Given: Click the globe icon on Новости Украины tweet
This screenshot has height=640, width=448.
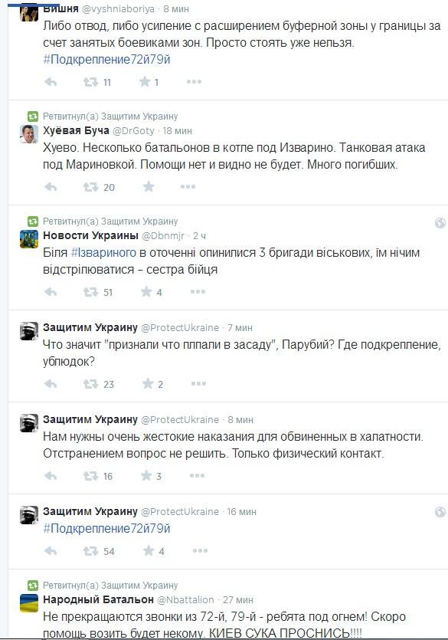Looking at the screenshot, I should [440, 223].
